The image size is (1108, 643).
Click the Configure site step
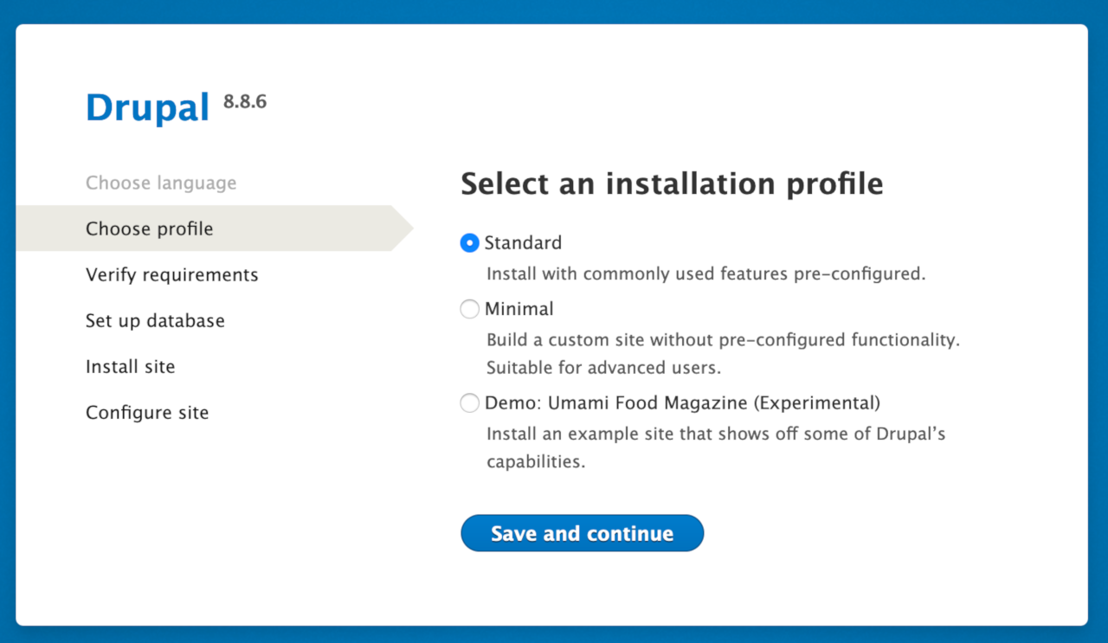pos(146,413)
